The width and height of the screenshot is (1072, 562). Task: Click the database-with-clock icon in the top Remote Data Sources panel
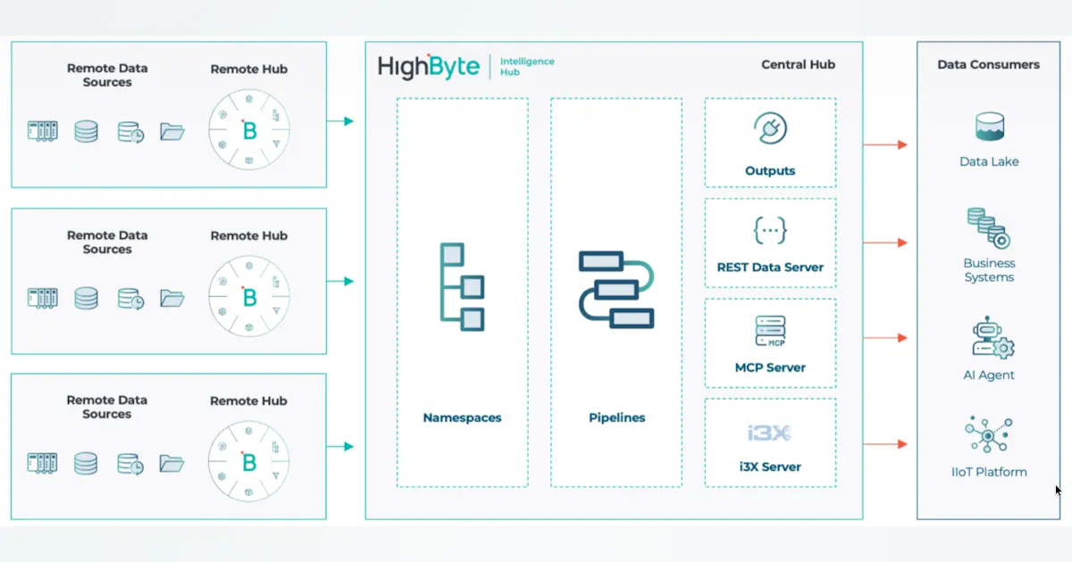coord(131,132)
